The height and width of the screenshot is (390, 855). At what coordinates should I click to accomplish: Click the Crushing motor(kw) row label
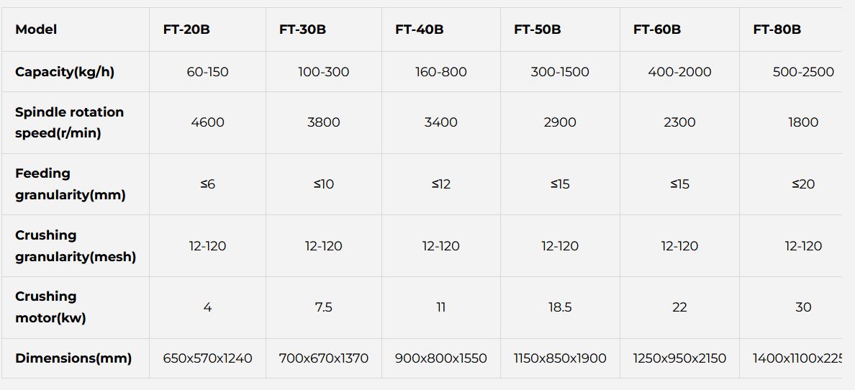click(50, 307)
